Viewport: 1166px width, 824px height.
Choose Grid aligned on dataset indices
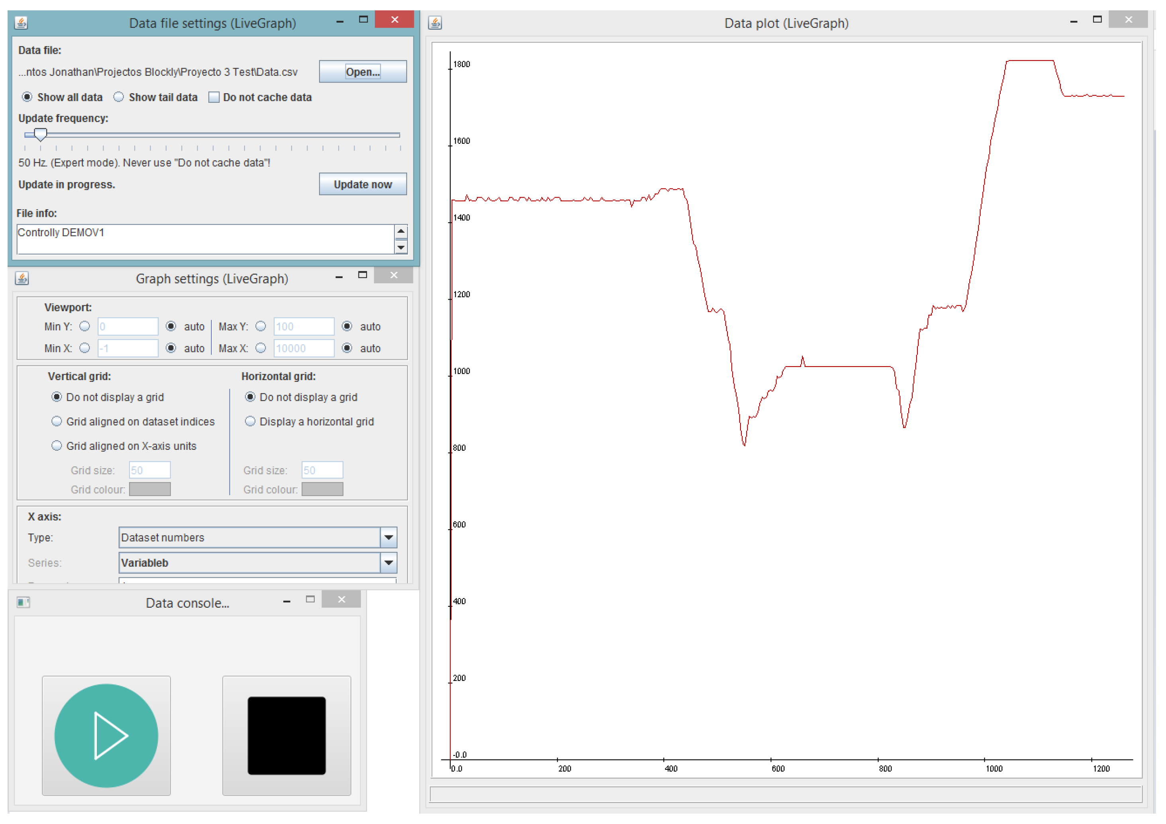tap(57, 421)
